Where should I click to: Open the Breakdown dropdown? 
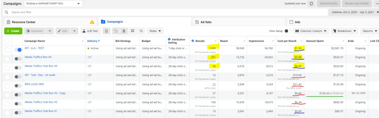[x=344, y=31]
